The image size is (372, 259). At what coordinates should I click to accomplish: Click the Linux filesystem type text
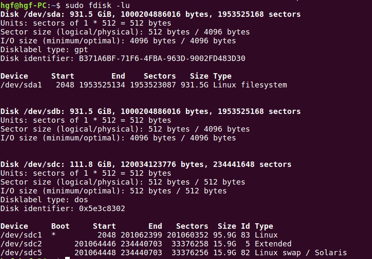(250, 85)
